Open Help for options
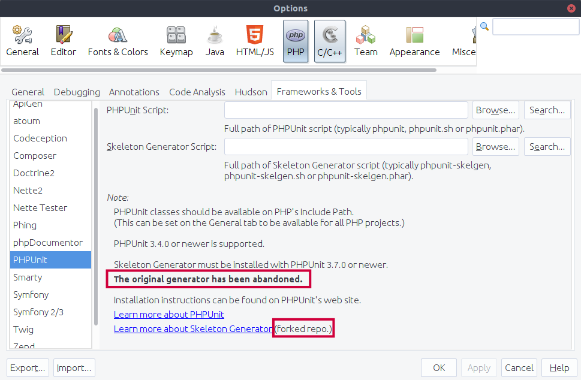 coord(559,368)
